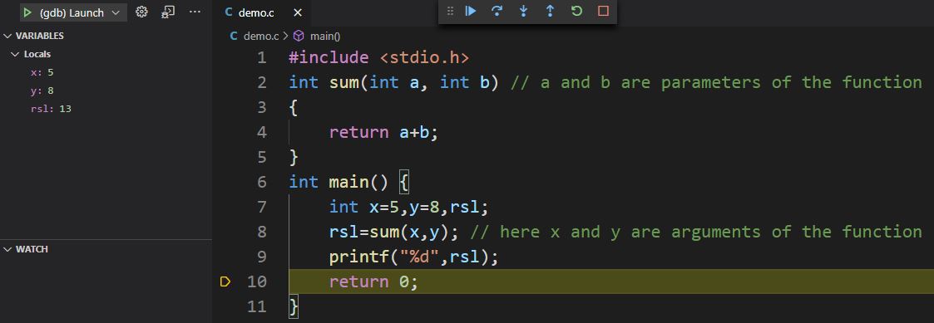Place cursor on '#include <stdio.h>'
The height and width of the screenshot is (323, 934).
point(379,57)
